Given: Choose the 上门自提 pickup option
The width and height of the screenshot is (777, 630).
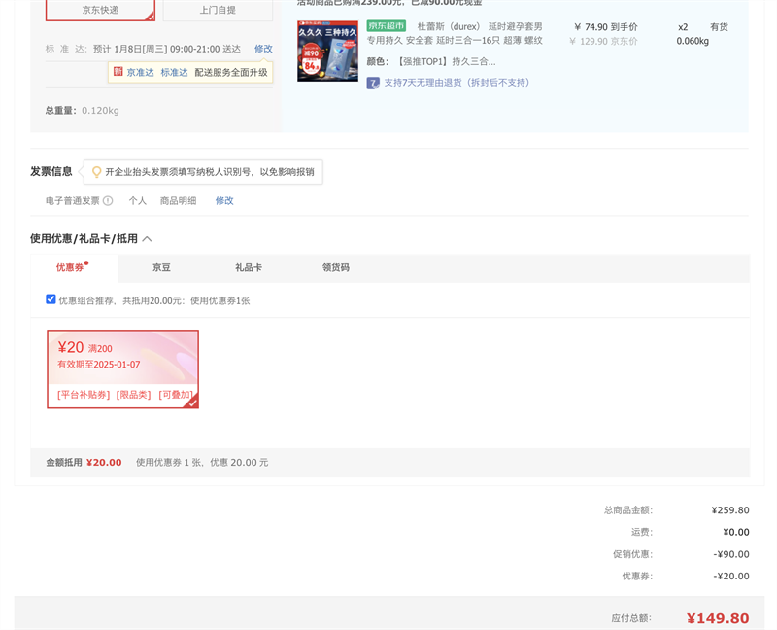Looking at the screenshot, I should tap(218, 10).
